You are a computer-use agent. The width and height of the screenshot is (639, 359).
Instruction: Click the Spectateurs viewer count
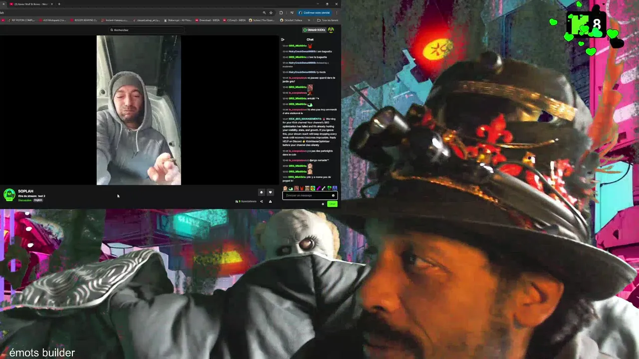(246, 201)
